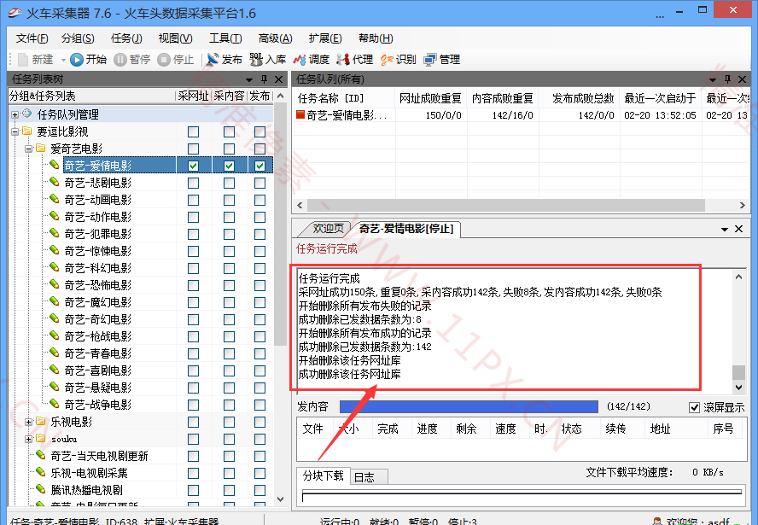
Task: Switch to the 日志 tab
Action: [x=364, y=476]
